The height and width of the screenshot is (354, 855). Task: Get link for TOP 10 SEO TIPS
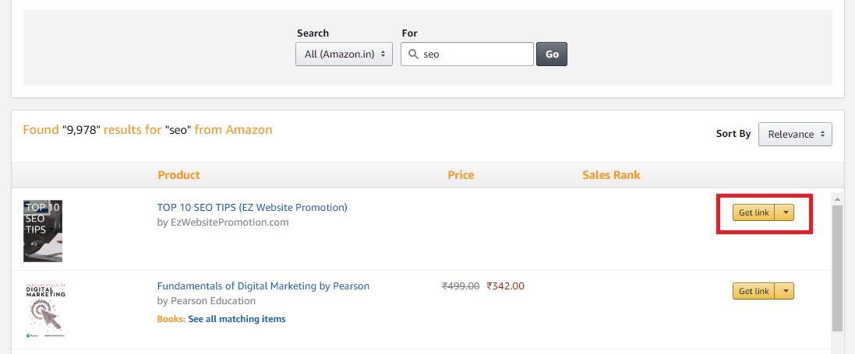click(754, 213)
